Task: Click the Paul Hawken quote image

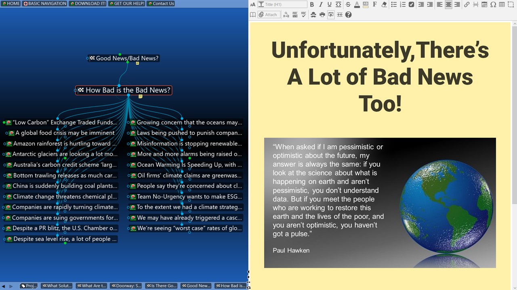Action: (x=380, y=203)
